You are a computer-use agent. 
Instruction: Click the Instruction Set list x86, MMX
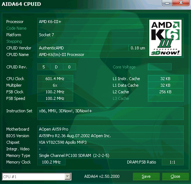111,113
